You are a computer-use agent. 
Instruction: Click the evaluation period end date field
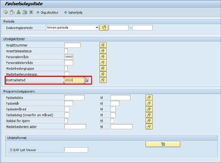pyautogui.click(x=143, y=28)
